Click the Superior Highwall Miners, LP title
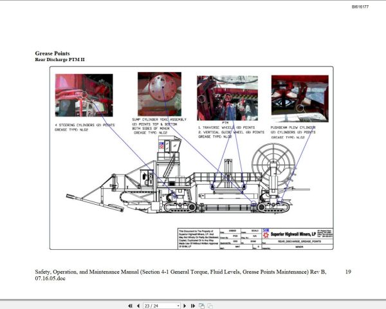 click(x=293, y=234)
